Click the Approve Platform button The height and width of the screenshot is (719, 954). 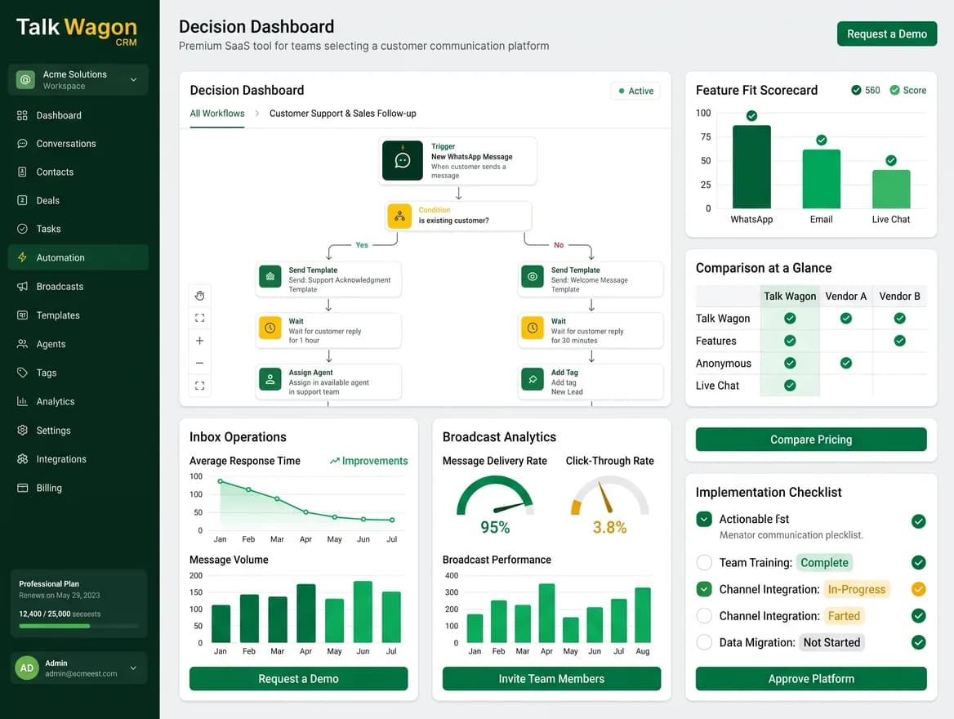tap(811, 679)
